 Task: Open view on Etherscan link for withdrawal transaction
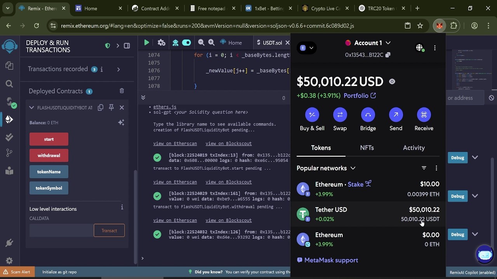[175, 220]
